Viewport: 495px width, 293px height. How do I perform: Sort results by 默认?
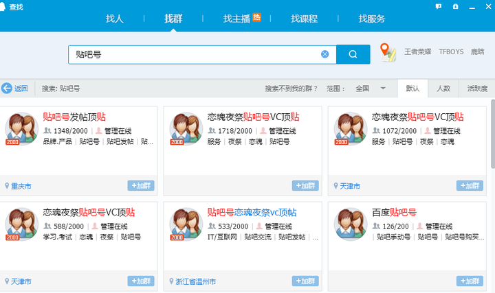click(412, 89)
